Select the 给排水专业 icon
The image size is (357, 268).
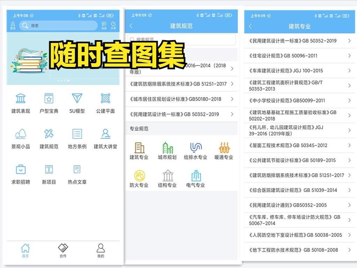click(x=195, y=149)
